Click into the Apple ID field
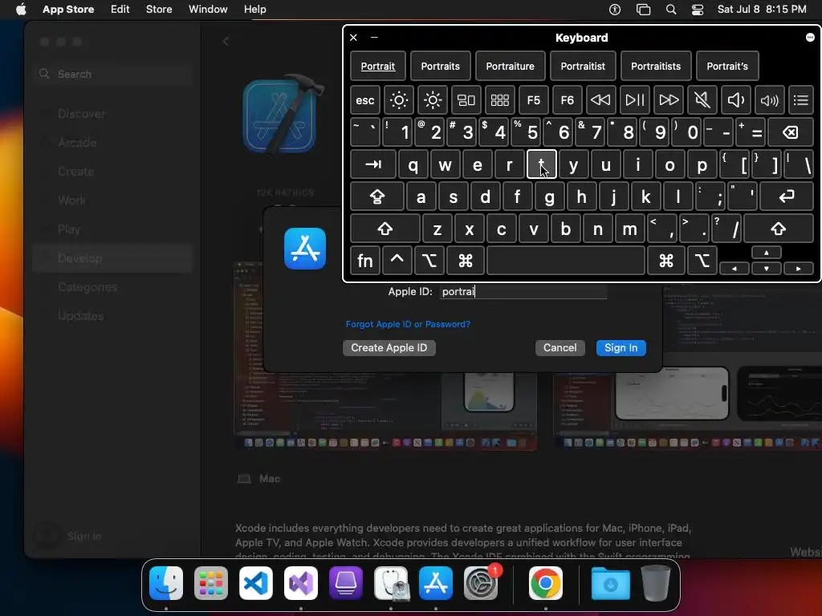This screenshot has height=616, width=822. tap(523, 292)
